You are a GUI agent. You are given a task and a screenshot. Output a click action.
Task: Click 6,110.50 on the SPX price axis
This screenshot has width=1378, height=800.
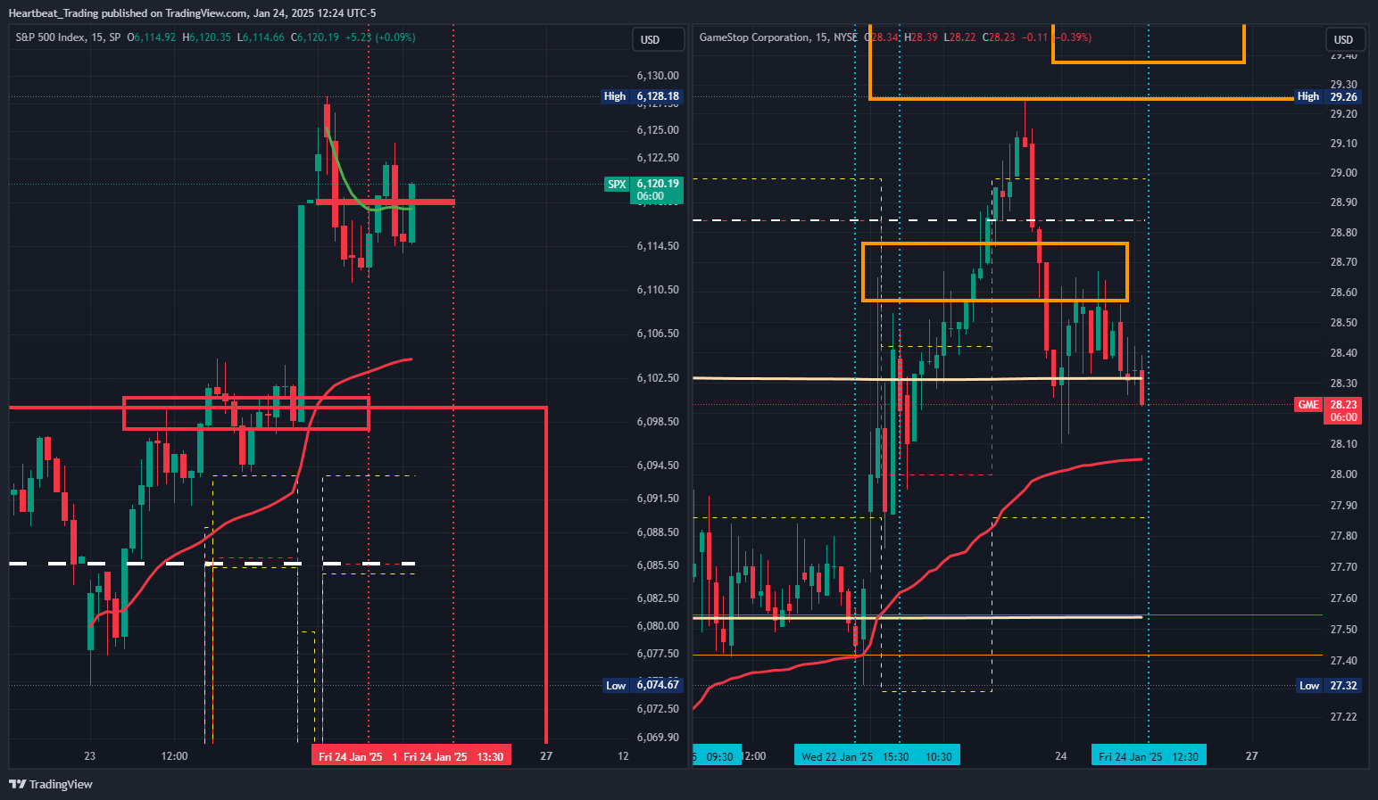click(658, 290)
